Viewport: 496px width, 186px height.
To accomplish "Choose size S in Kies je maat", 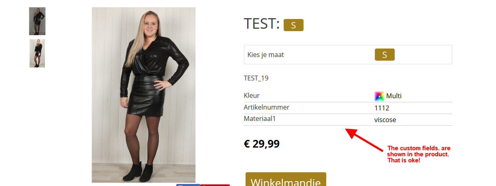I will click(385, 55).
